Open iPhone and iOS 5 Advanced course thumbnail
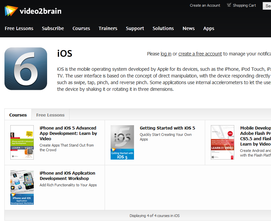271x222 pixels. point(22,142)
